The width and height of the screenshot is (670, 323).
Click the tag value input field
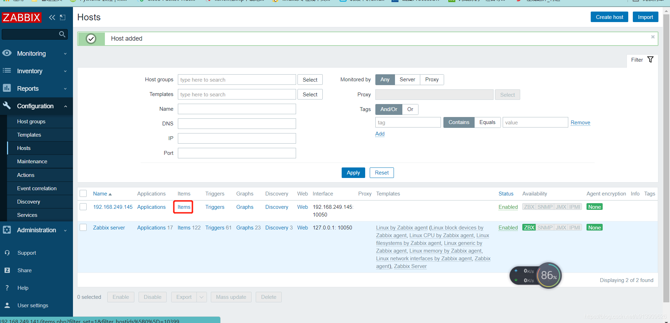point(535,122)
